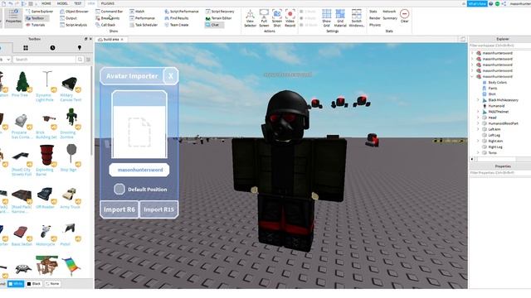This screenshot has width=531, height=298.
Task: Collapse the expanded masonhuntersword model
Action: [x=472, y=76]
